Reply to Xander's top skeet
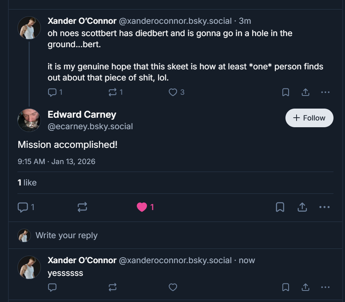 pyautogui.click(x=52, y=92)
